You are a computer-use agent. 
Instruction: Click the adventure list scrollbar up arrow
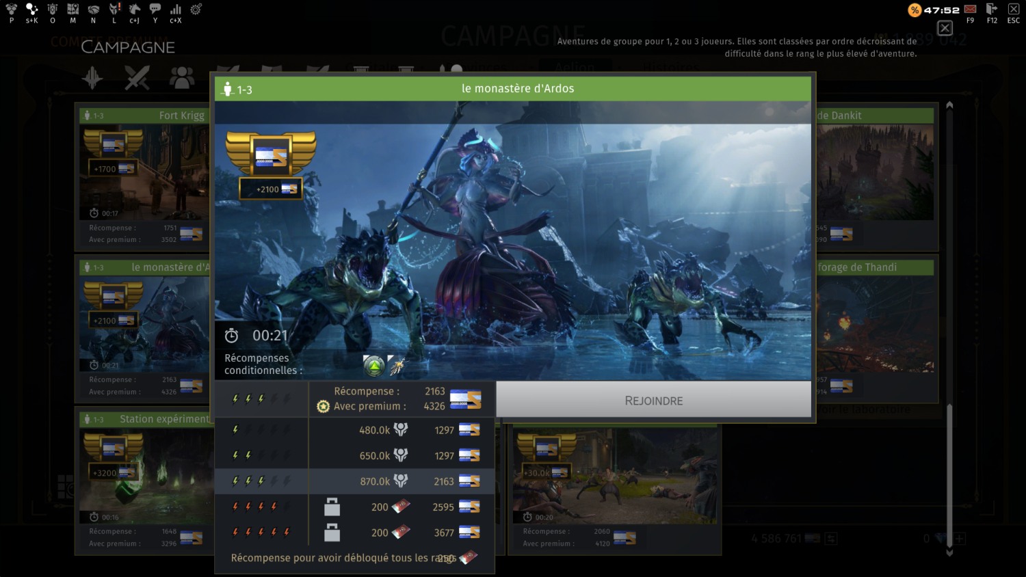click(949, 105)
